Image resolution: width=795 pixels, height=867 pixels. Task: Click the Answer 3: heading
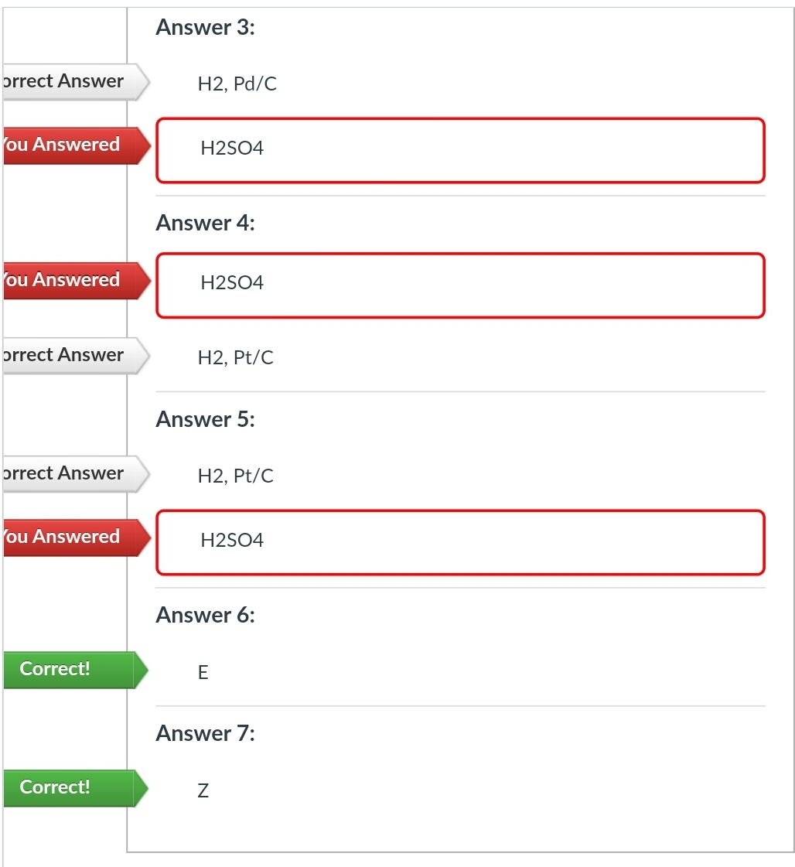(205, 28)
